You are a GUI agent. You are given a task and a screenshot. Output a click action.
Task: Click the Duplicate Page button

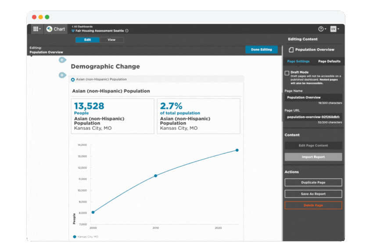[x=313, y=182]
